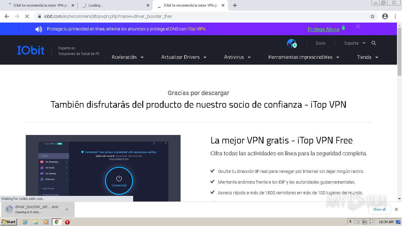The height and width of the screenshot is (226, 402).
Task: Click the 'Protege Ahora' link
Action: [323, 29]
